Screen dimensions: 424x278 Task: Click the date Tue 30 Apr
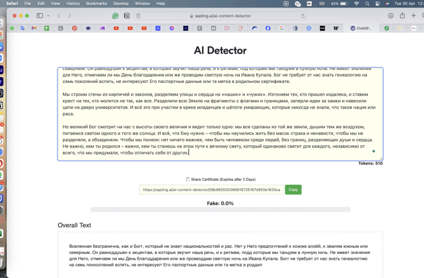click(405, 3)
